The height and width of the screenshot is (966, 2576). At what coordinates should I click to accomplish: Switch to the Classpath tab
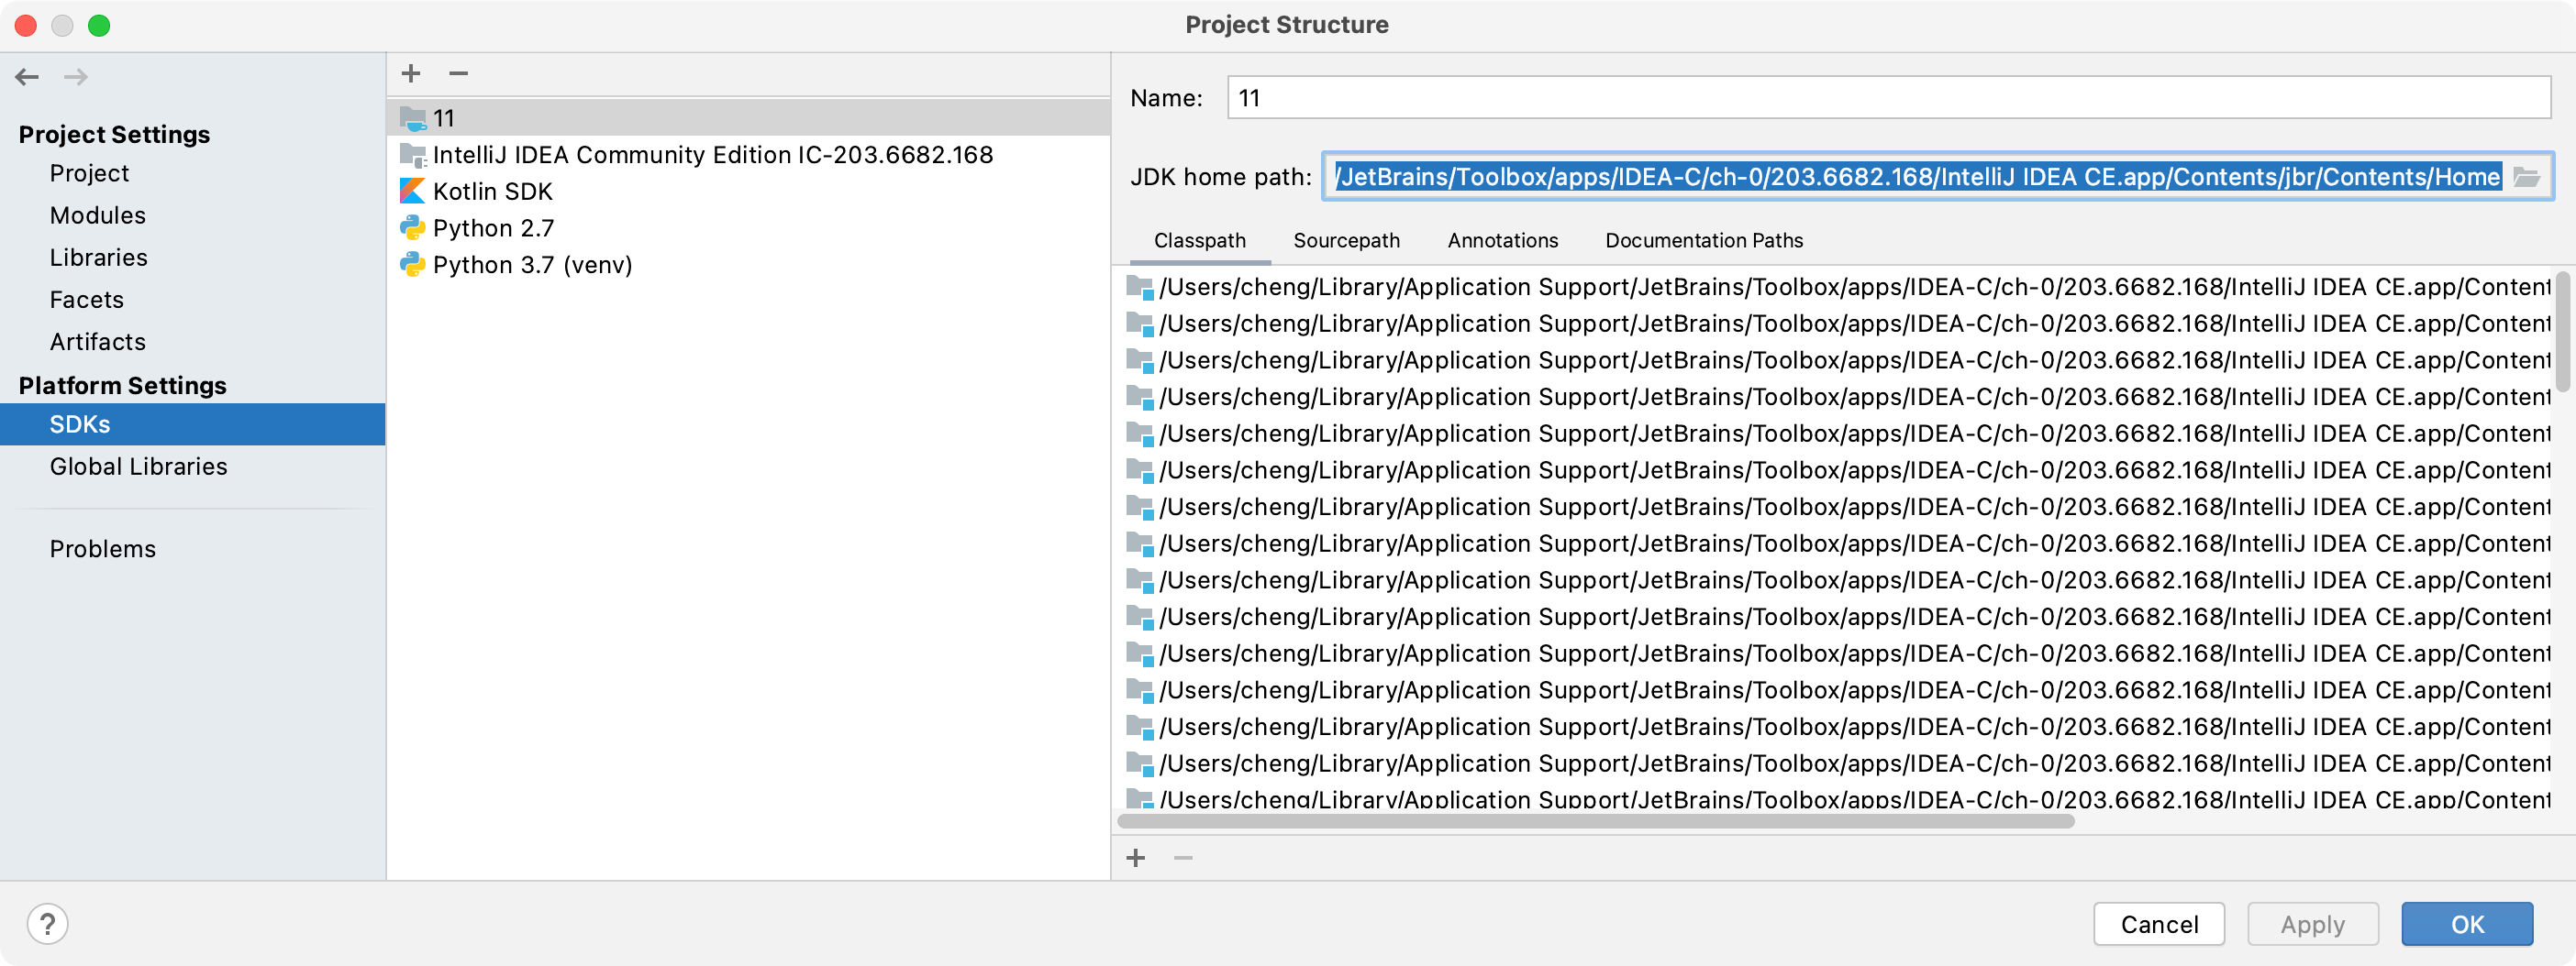(x=1200, y=241)
